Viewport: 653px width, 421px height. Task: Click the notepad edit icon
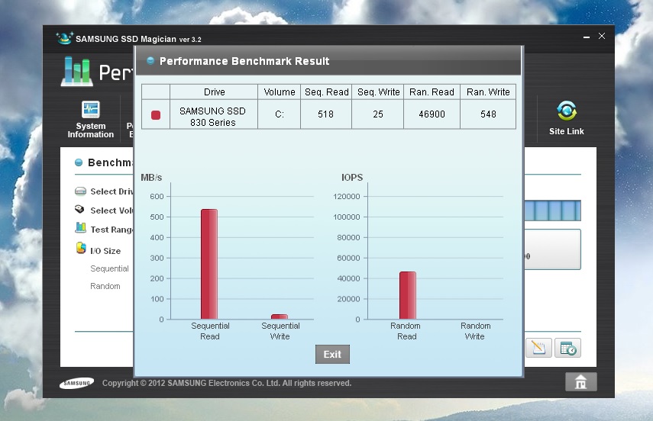tap(538, 348)
